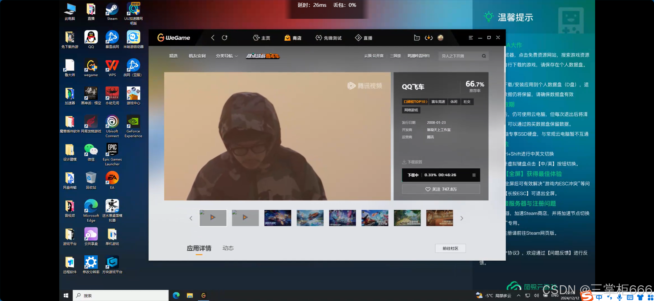Click the 赛车竞速 genre tag
This screenshot has height=301, width=654.
438,102
